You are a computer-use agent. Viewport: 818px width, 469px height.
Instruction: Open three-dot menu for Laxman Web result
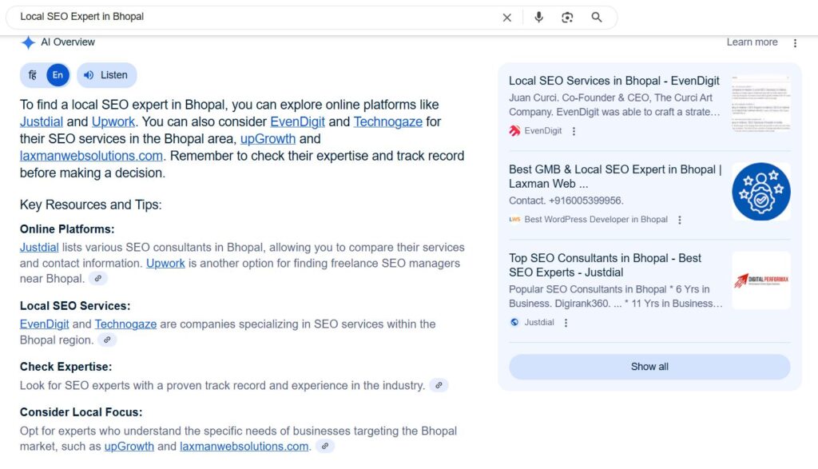click(x=679, y=221)
